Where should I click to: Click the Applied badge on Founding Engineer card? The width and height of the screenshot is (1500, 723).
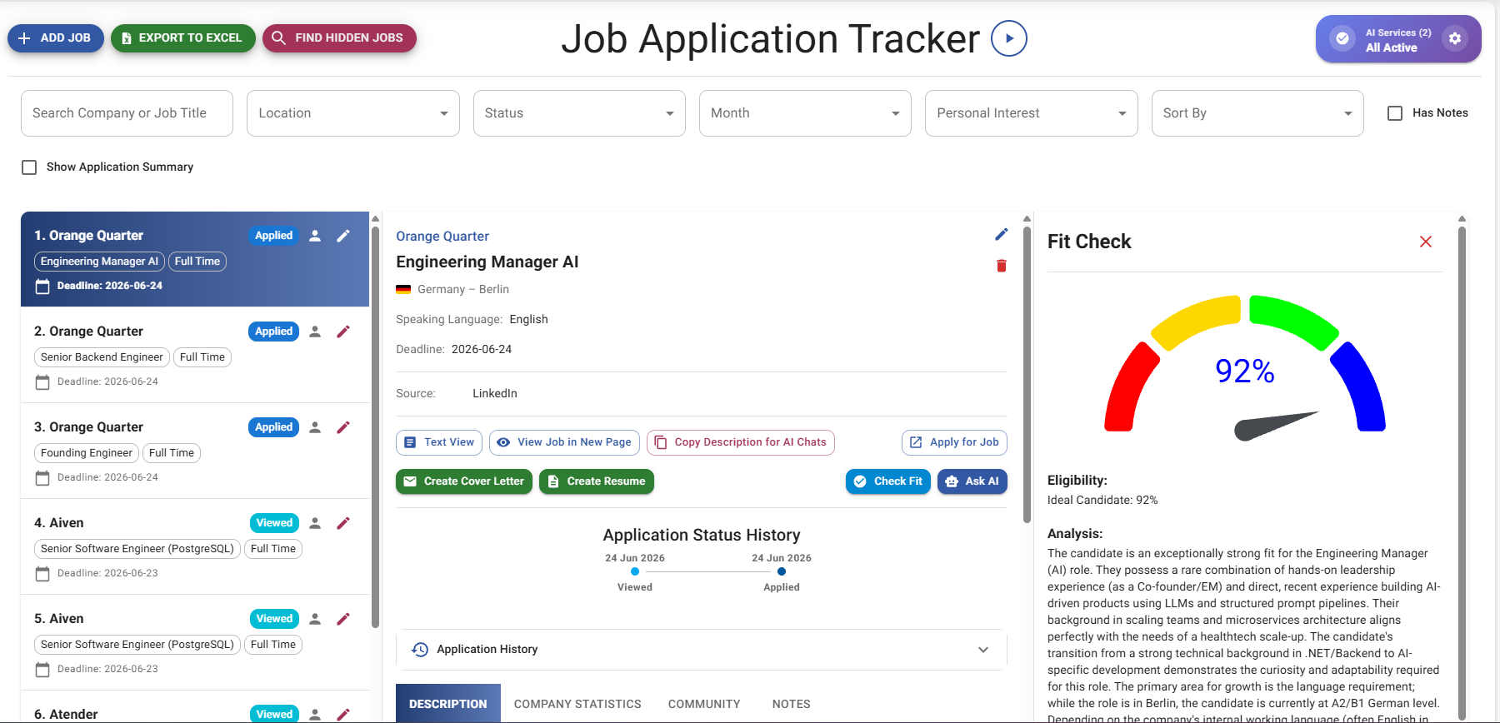click(273, 427)
